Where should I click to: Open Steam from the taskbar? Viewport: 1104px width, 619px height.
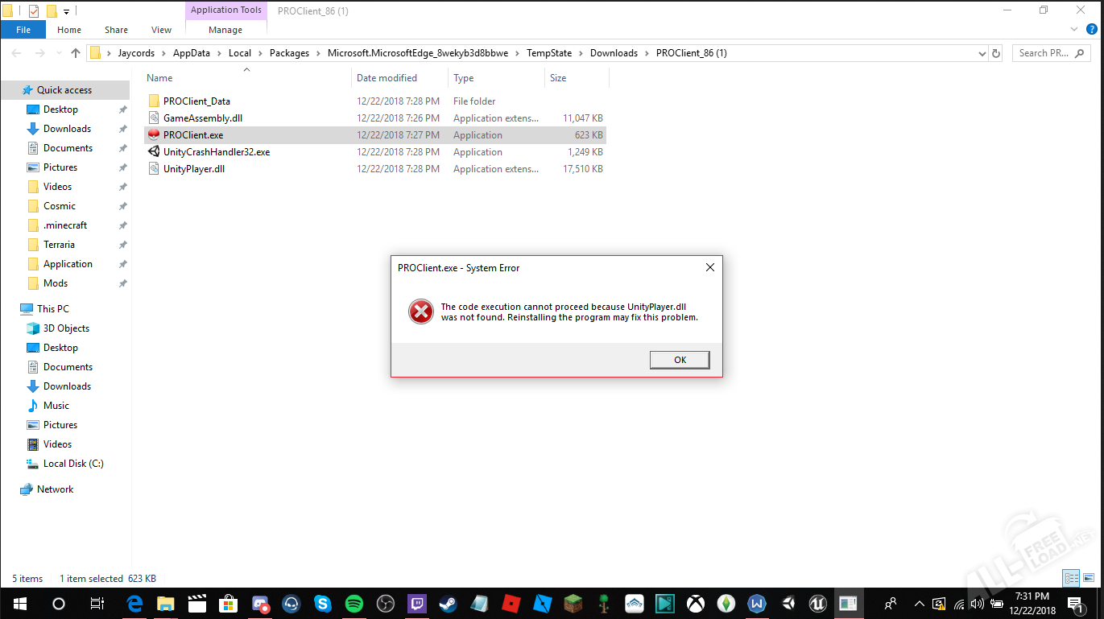447,603
